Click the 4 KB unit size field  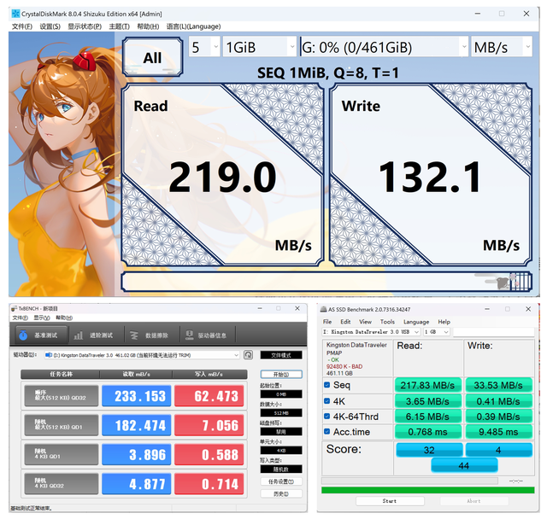tap(281, 451)
